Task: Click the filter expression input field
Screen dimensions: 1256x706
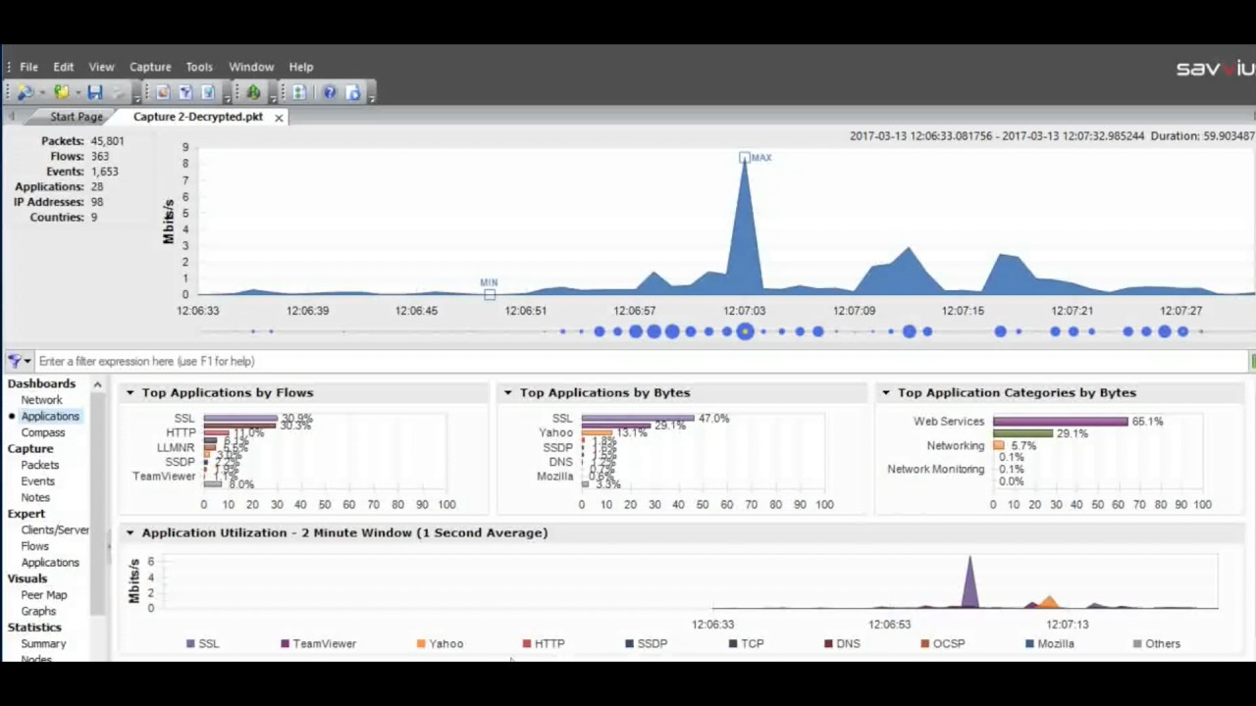Action: click(642, 361)
